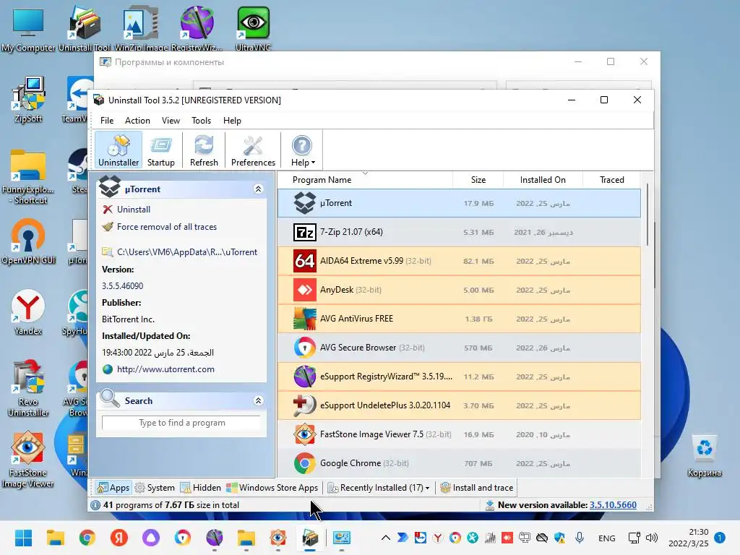Show hidden tray icons chevron
This screenshot has height=555, width=740.
386,538
